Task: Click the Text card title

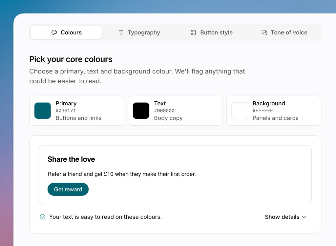Action: [x=160, y=103]
